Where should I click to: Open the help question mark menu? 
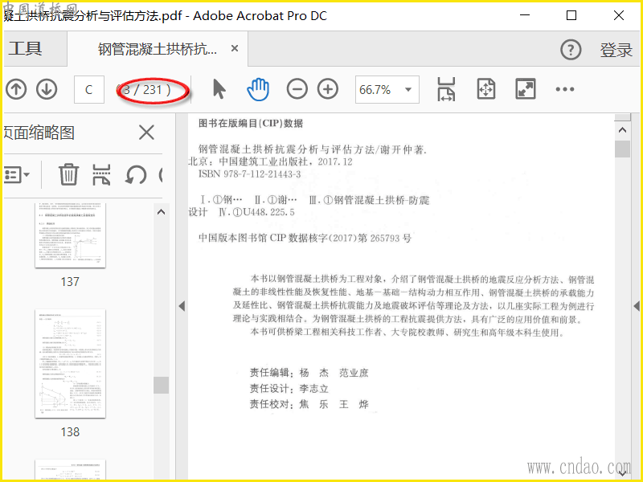pyautogui.click(x=571, y=50)
